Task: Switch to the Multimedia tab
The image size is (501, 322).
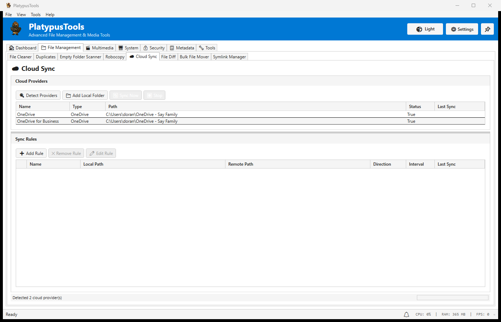Action: click(x=99, y=48)
